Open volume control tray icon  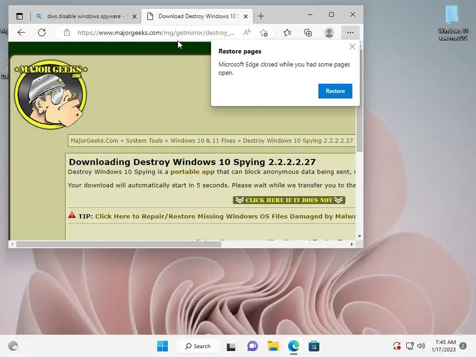[x=421, y=346]
